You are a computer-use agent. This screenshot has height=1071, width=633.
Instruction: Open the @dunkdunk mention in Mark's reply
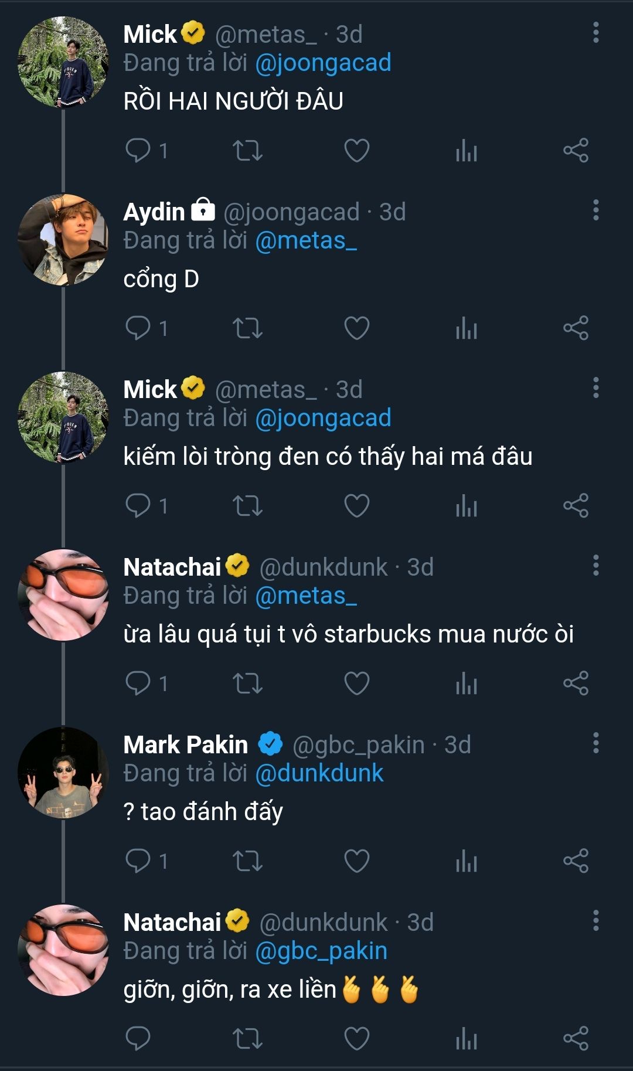pos(319,774)
